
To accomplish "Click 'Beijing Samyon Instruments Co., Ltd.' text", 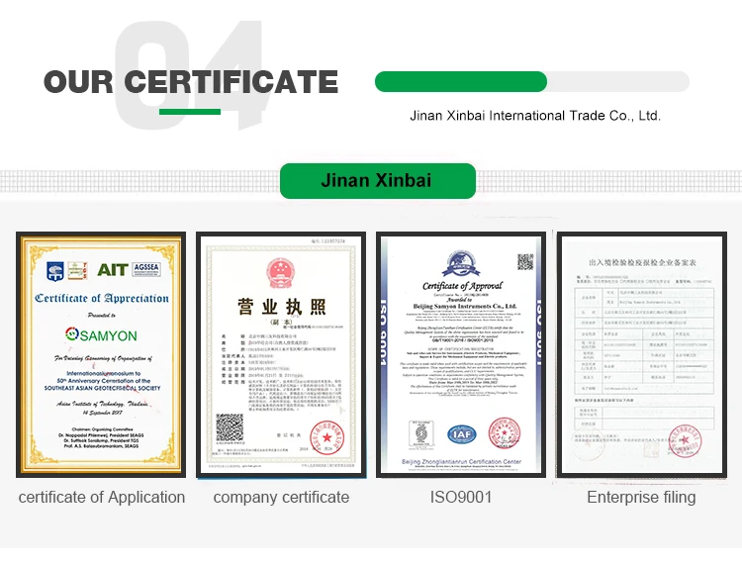I will click(465, 306).
